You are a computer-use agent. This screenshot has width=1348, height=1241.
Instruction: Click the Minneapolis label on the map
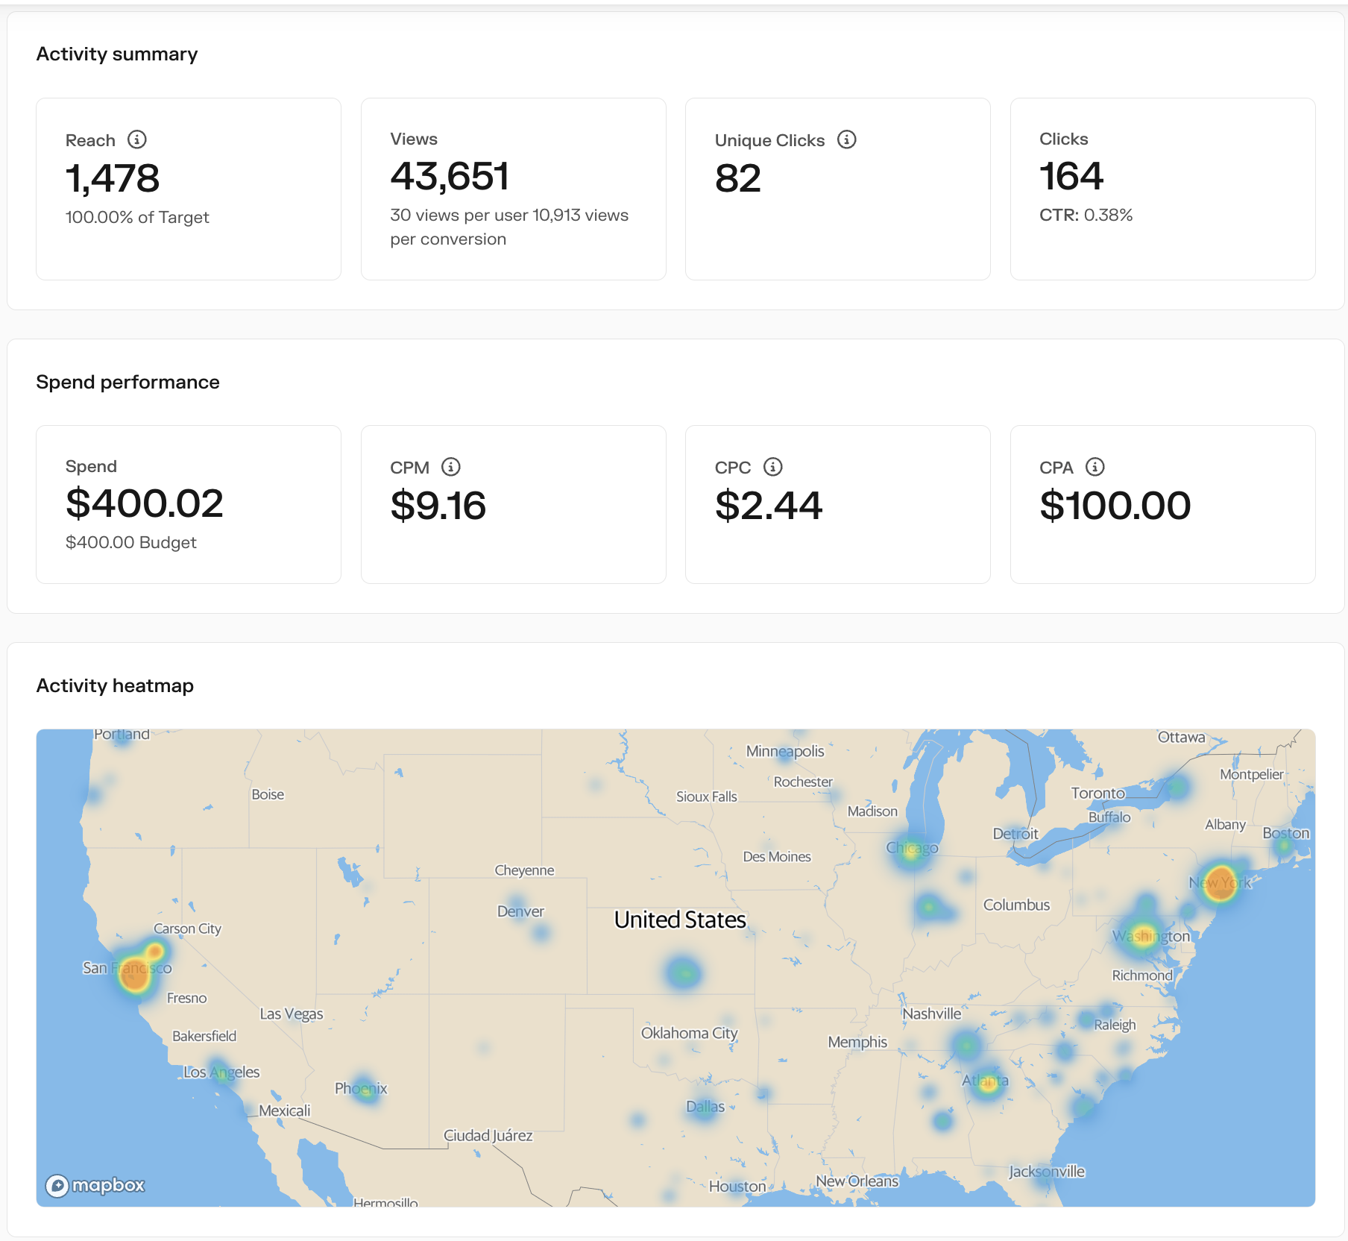785,751
